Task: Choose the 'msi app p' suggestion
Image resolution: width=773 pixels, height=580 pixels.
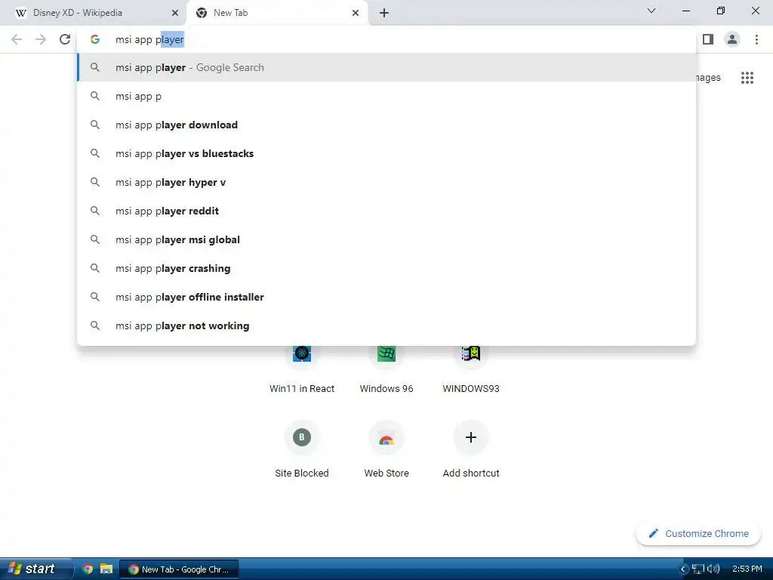Action: click(387, 96)
